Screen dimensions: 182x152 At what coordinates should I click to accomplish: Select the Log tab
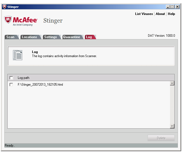click(90, 37)
